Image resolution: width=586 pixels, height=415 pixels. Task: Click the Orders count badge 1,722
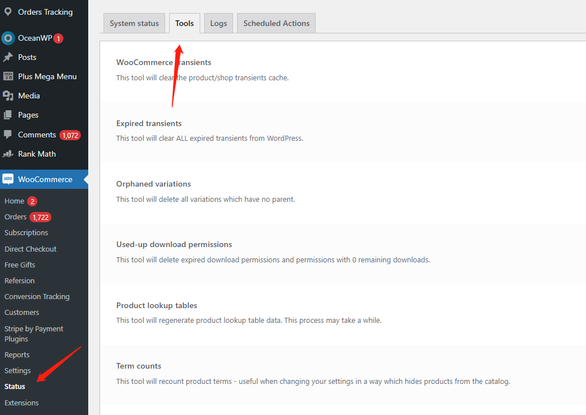(40, 218)
